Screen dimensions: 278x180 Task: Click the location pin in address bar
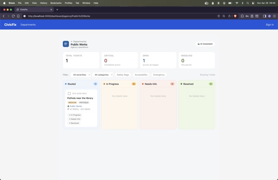point(219,16)
